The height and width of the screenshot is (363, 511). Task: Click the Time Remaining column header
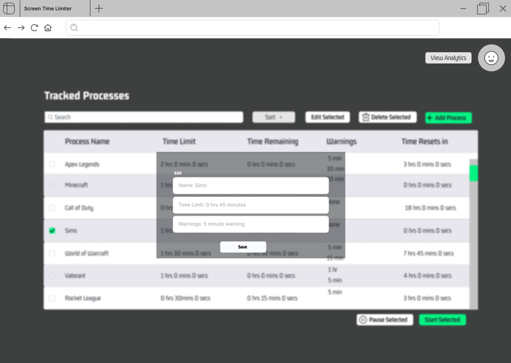(273, 141)
